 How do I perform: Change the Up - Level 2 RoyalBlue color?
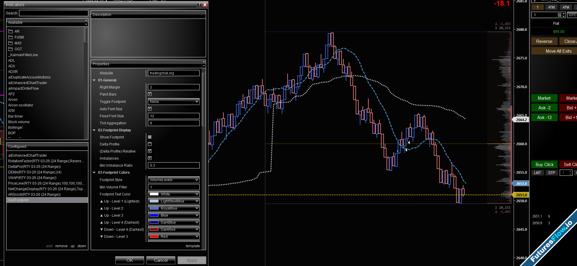click(x=173, y=208)
